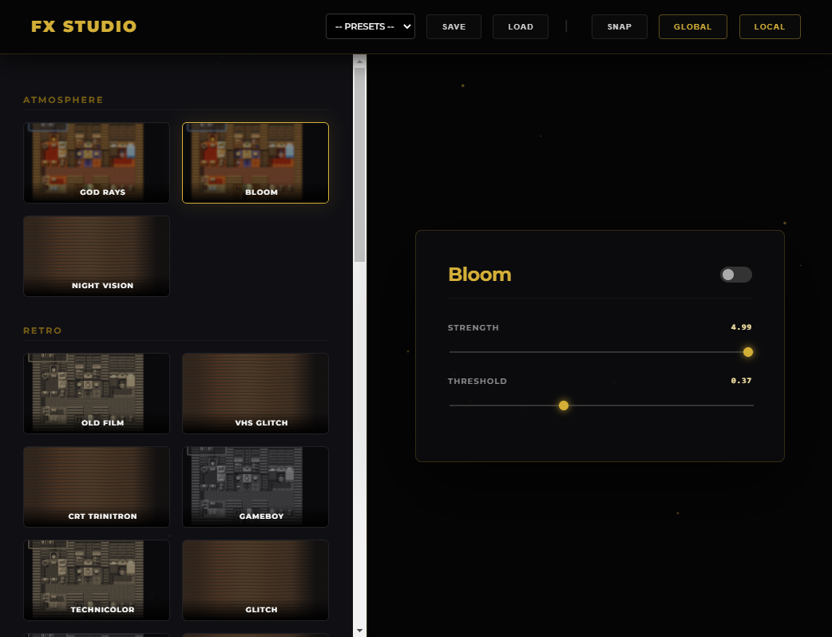
Task: Toggle the Bloom effect switch on
Action: (735, 275)
